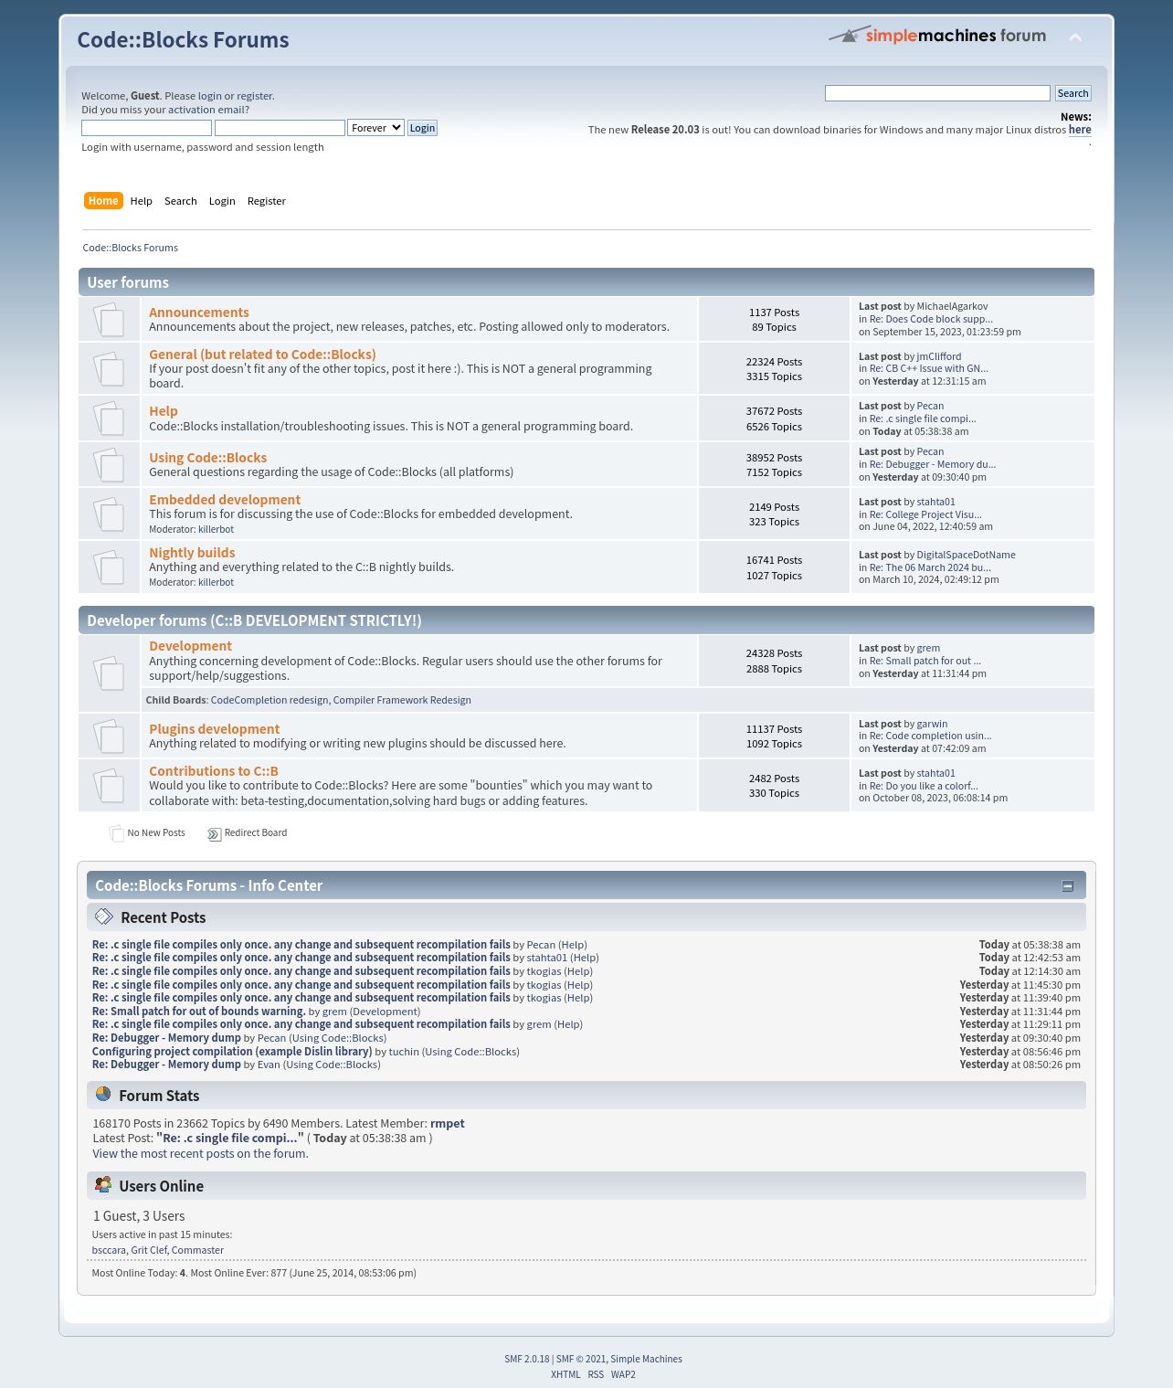This screenshot has height=1388, width=1173.
Task: Open the Announcements board
Action: [199, 313]
